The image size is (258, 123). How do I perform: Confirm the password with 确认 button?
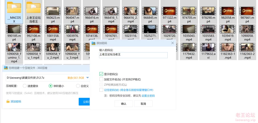coord(124,104)
